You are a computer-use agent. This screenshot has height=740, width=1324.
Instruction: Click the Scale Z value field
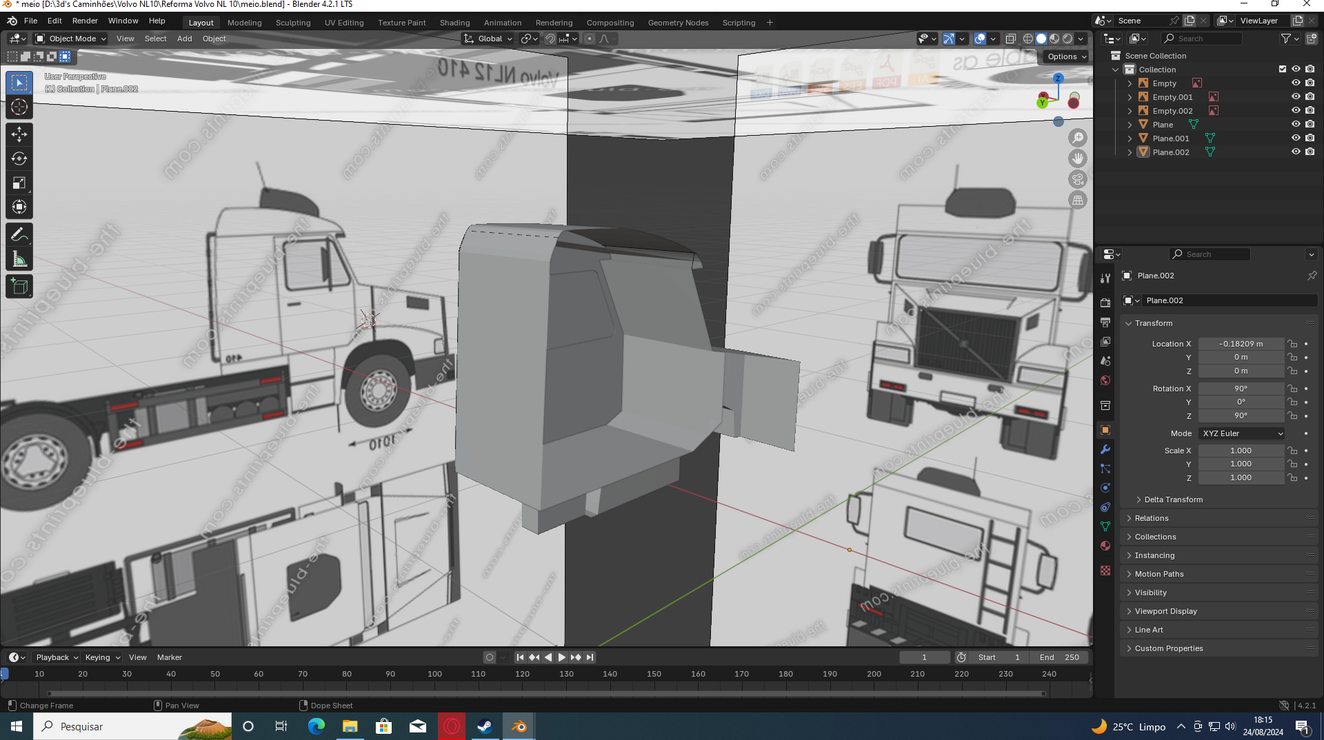click(1241, 477)
